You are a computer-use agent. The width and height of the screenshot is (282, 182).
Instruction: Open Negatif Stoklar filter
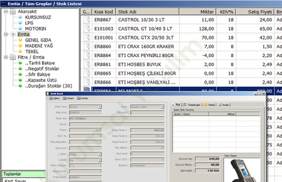(42, 69)
